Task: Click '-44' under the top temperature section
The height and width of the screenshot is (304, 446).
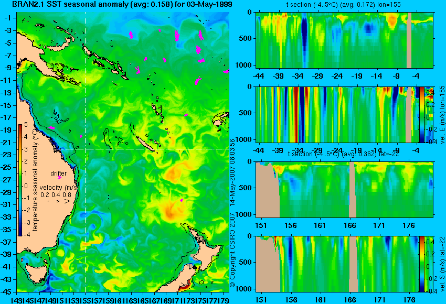Action: click(258, 76)
